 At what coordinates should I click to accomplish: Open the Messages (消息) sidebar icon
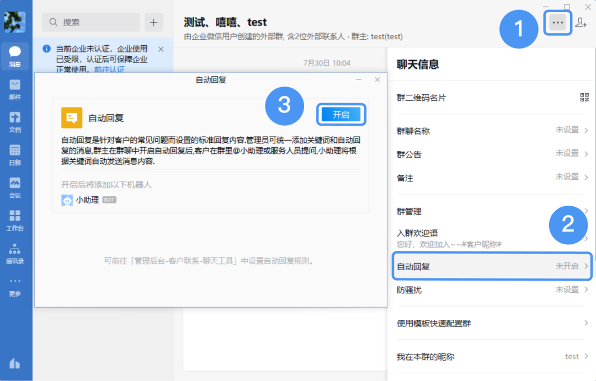[x=15, y=56]
